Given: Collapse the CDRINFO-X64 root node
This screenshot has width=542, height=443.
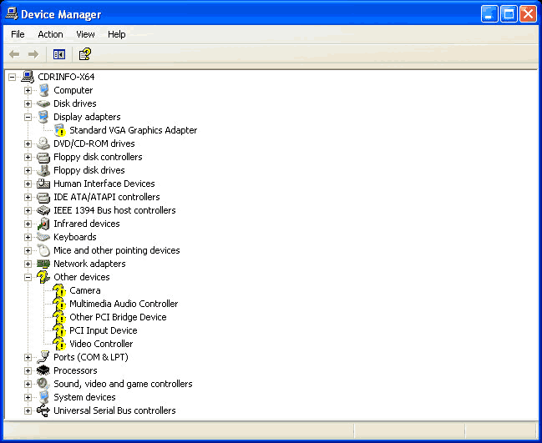Looking at the screenshot, I should [12, 77].
